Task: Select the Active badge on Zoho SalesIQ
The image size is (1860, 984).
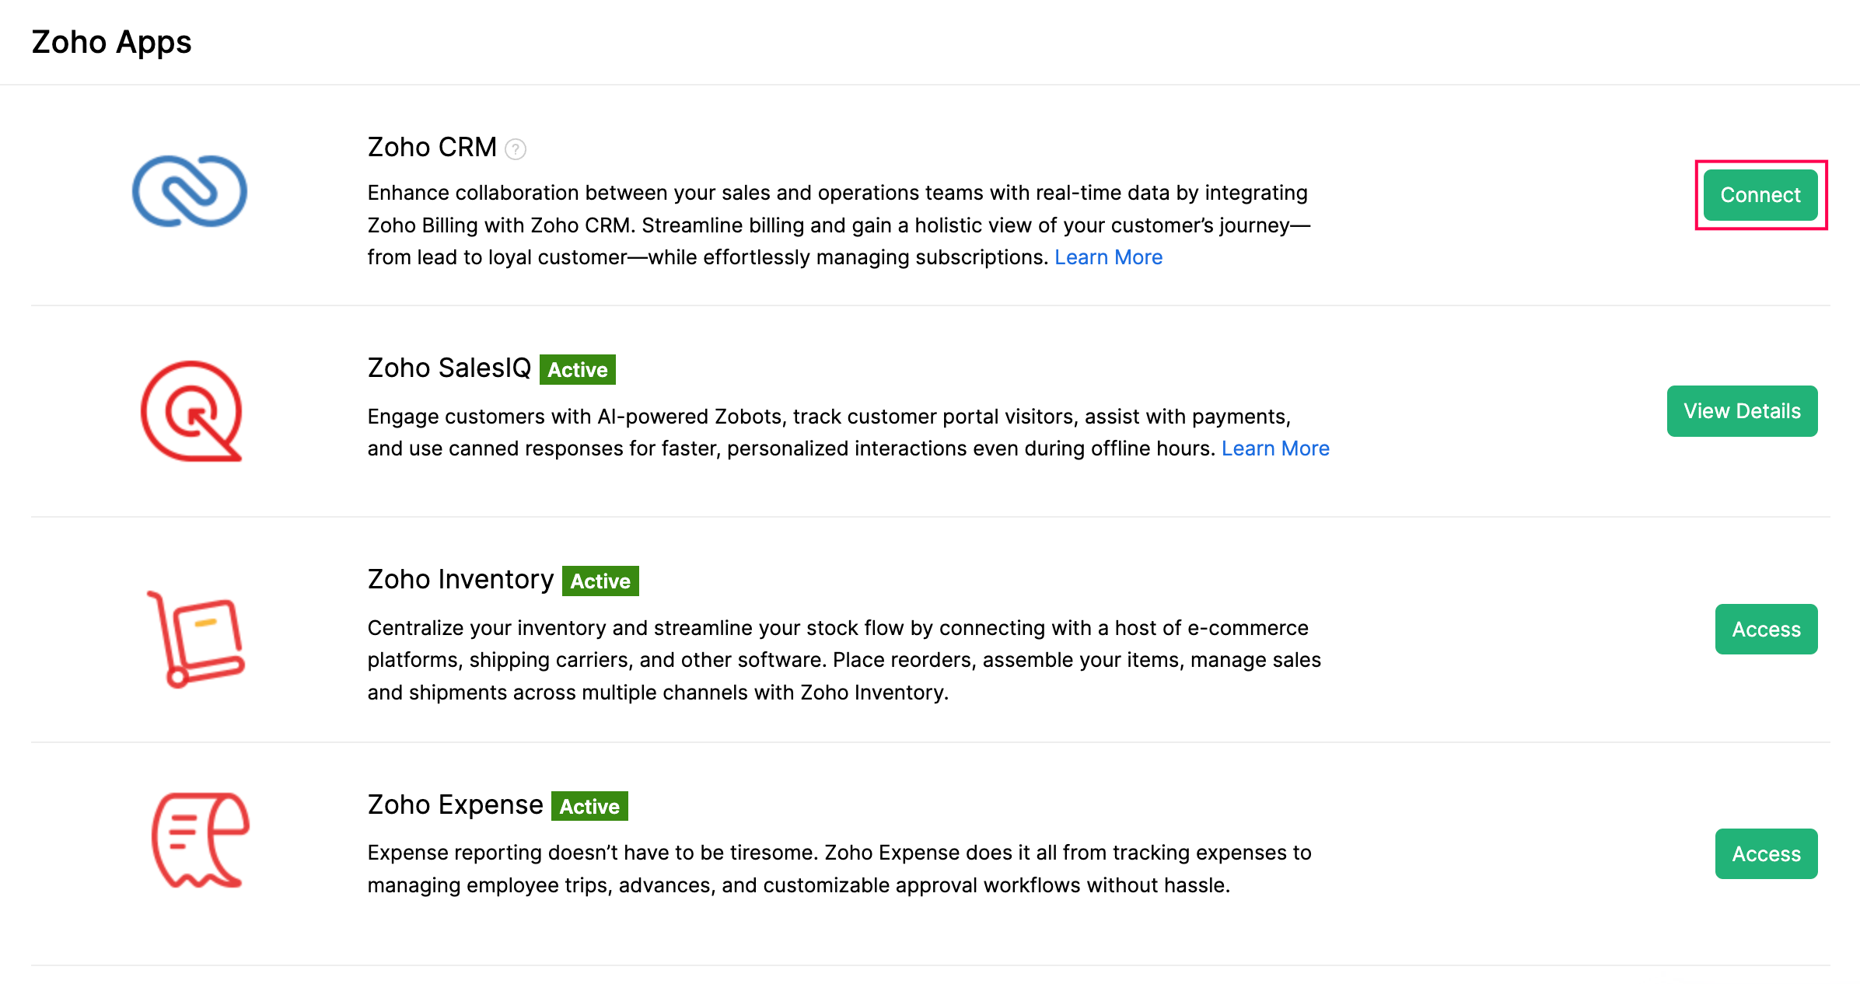Action: (x=577, y=369)
